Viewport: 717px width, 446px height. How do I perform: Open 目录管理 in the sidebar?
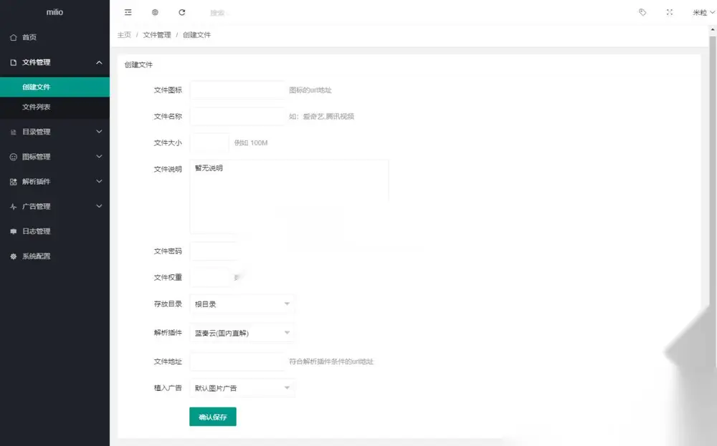(x=55, y=132)
